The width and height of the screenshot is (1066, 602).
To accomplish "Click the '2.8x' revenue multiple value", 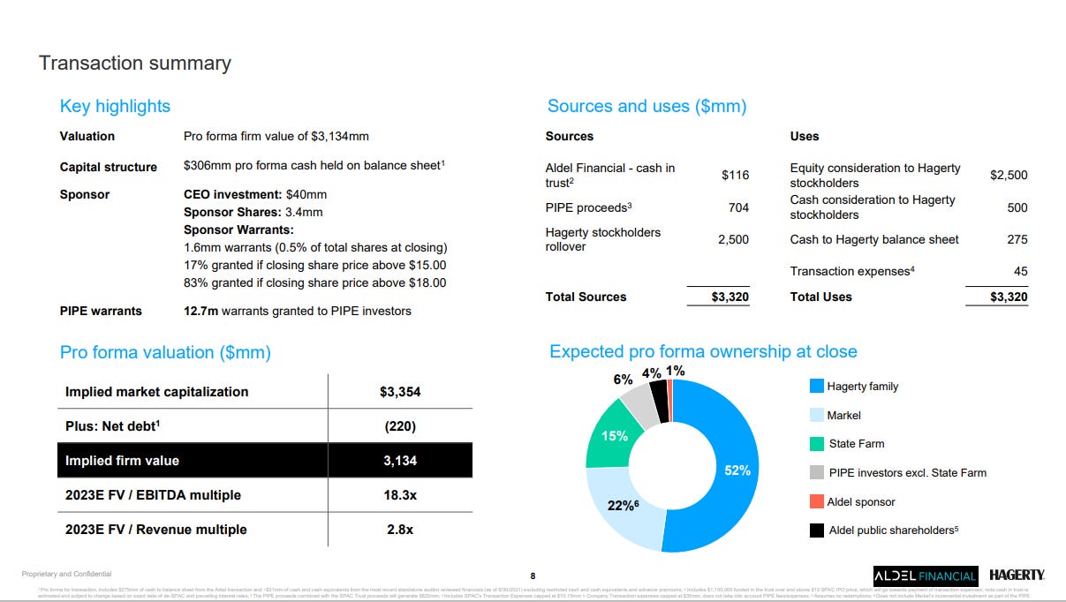I will tap(400, 530).
